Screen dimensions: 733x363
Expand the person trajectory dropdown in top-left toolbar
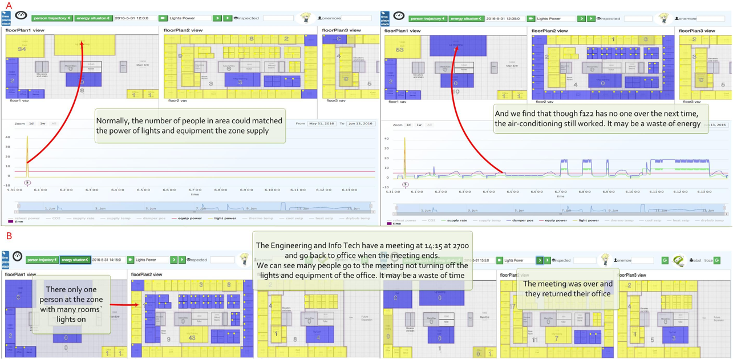[x=51, y=18]
